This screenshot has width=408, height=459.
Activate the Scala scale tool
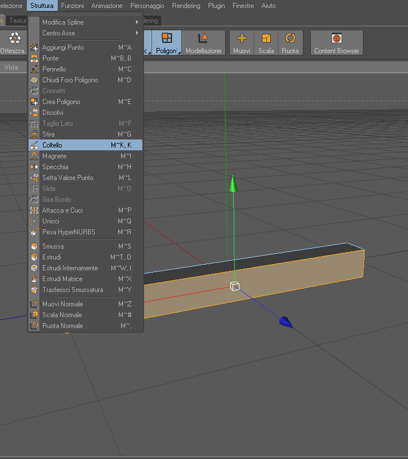coord(266,43)
